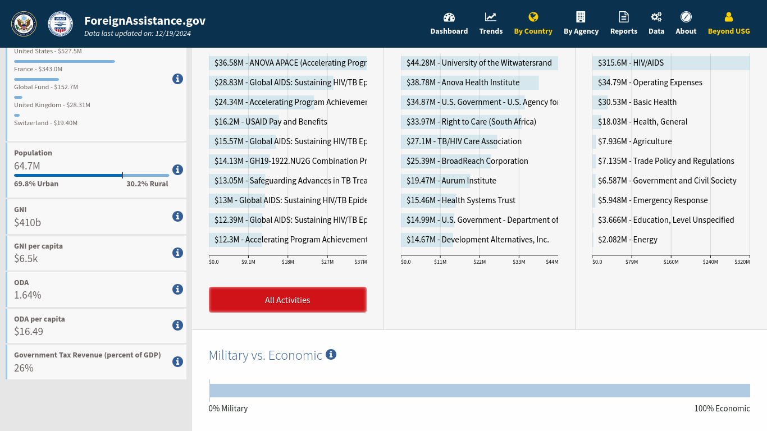Open the Reports document icon

(624, 17)
